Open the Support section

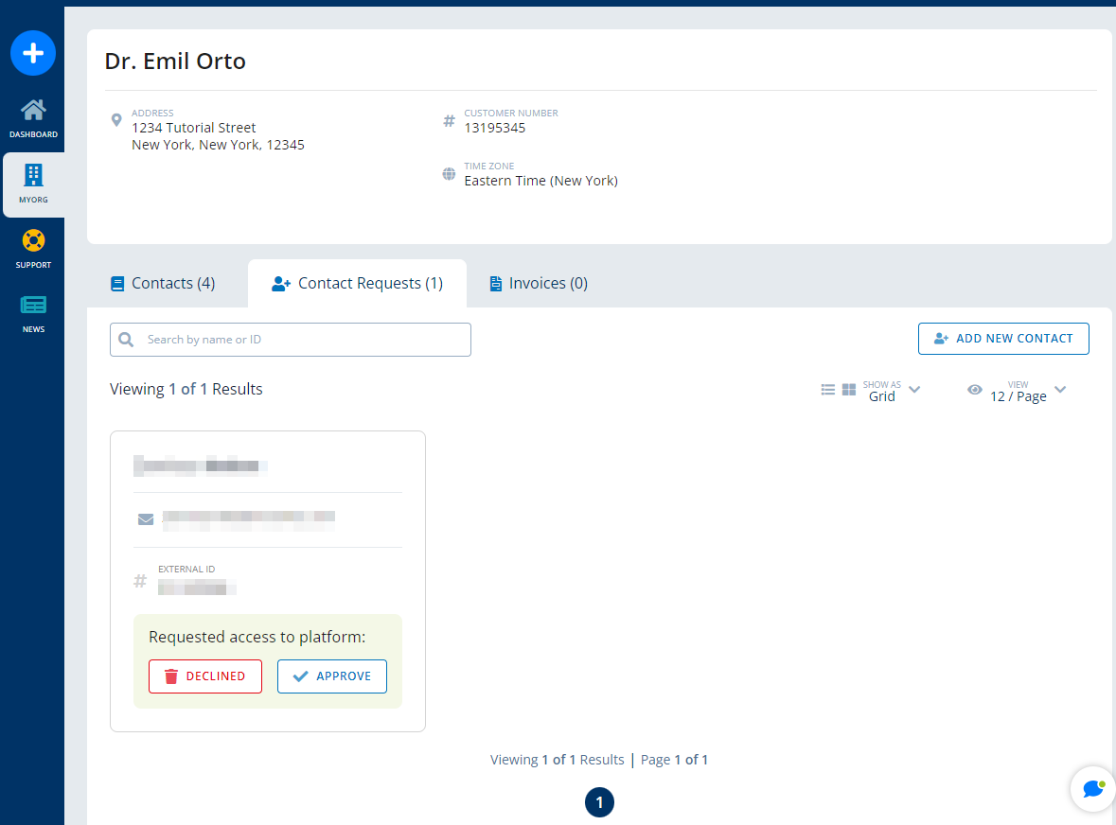click(33, 248)
